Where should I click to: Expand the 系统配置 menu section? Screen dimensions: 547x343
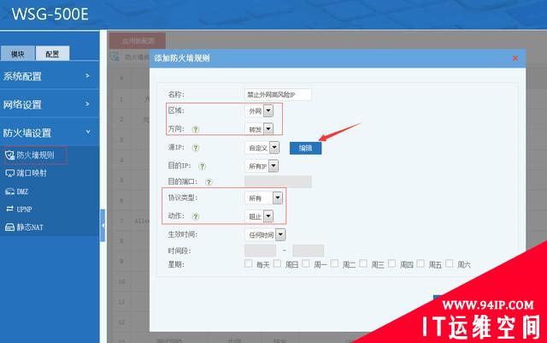tap(50, 76)
